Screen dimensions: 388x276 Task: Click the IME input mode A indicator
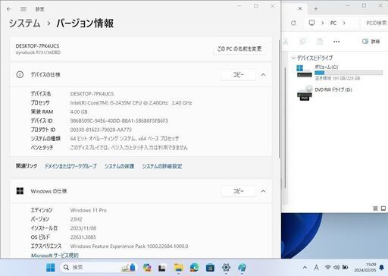tap(316, 268)
